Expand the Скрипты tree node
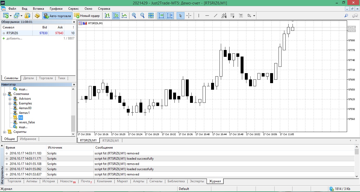Screen dimensions: 360x192 (x=4, y=132)
